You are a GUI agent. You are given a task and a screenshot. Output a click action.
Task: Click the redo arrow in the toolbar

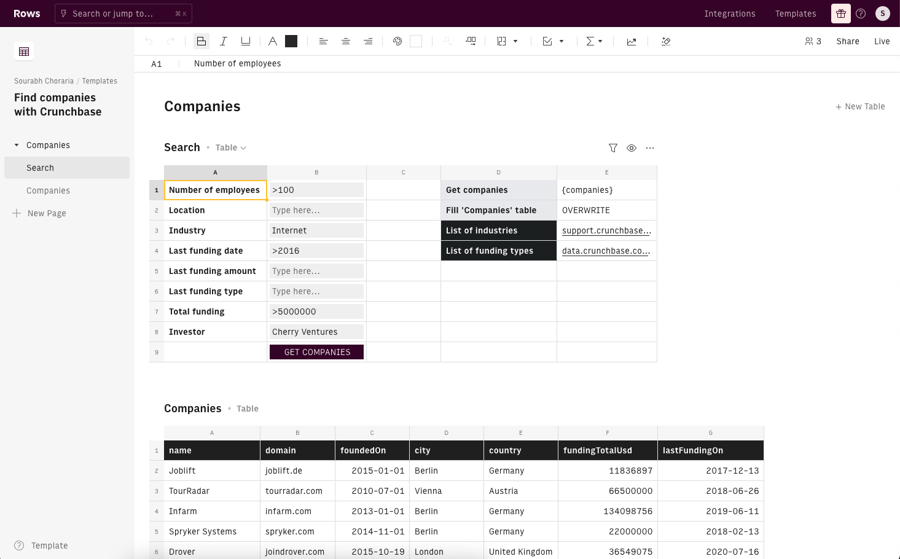click(x=171, y=41)
